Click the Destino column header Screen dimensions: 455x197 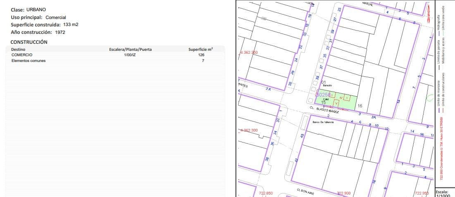click(18, 49)
